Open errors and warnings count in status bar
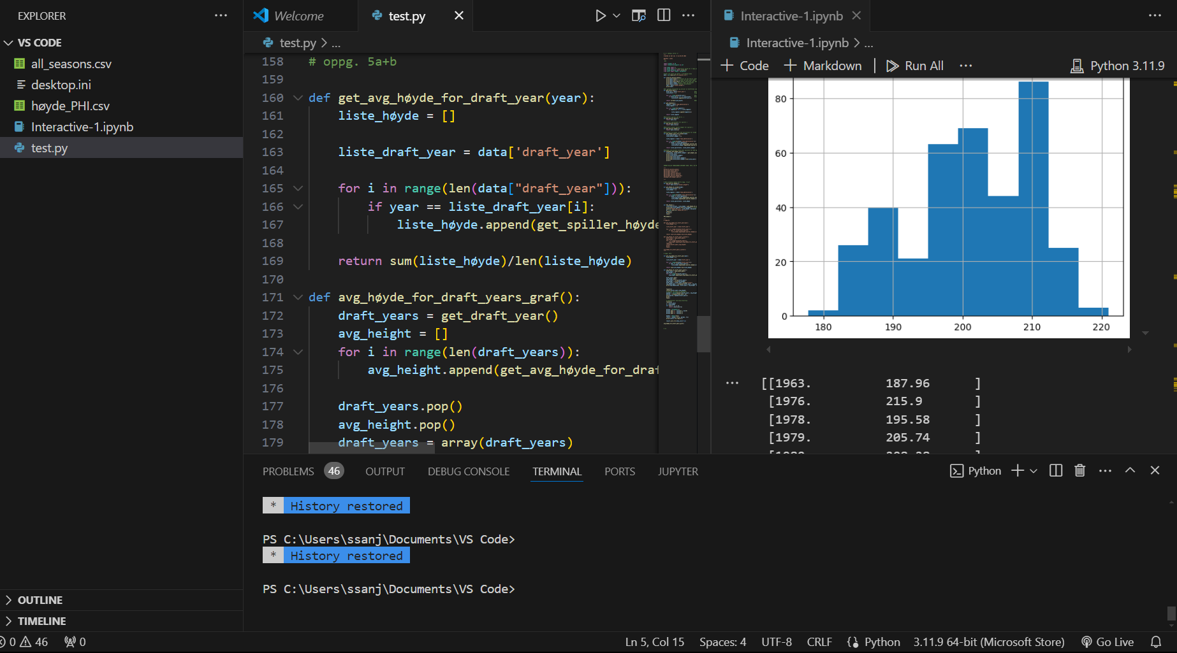The height and width of the screenshot is (653, 1177). pyautogui.click(x=25, y=642)
